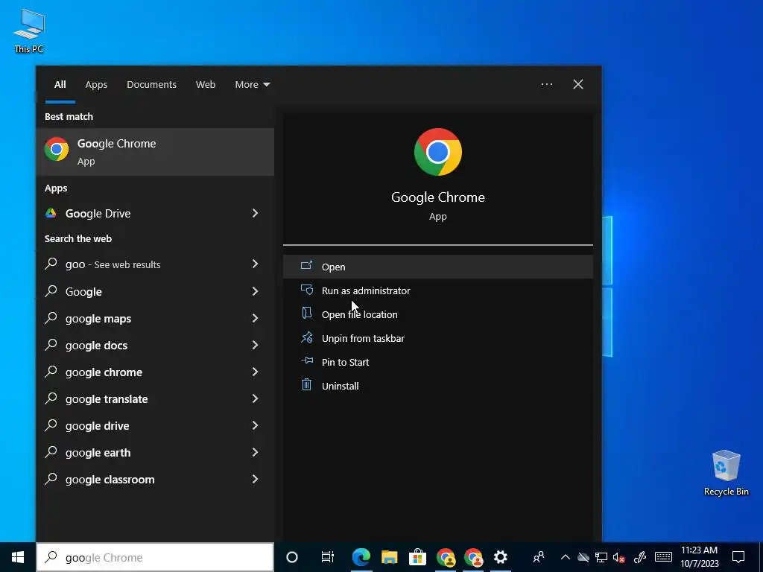Search the web for 'google docs'
Screen dimensions: 763x572
click(155, 346)
